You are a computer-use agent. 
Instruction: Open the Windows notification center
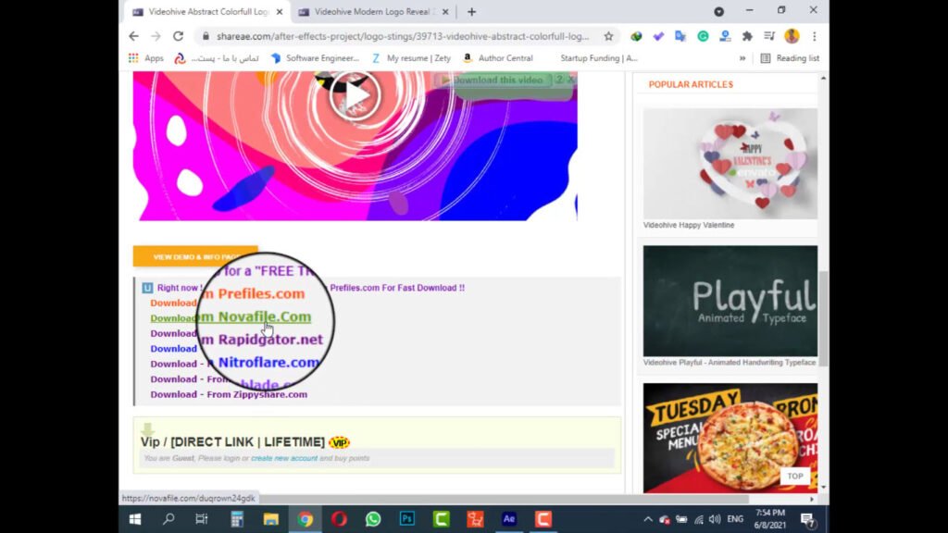807,519
